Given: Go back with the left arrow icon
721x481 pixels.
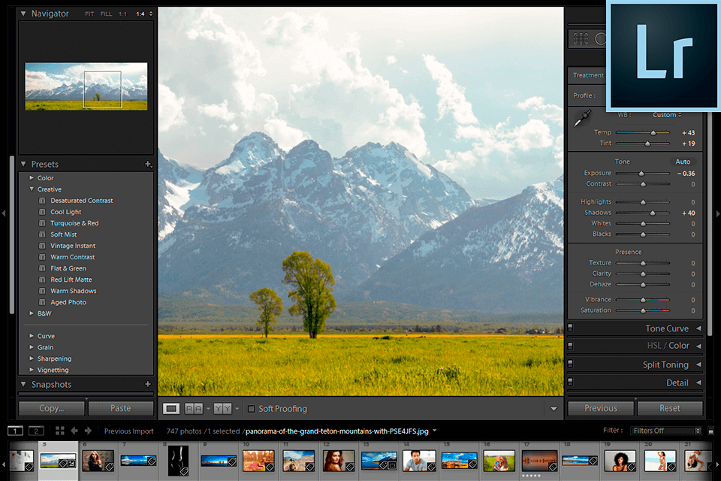Looking at the screenshot, I should click(74, 431).
